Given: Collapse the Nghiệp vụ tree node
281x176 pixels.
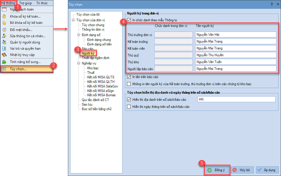Looking at the screenshot, I should click(79, 64).
